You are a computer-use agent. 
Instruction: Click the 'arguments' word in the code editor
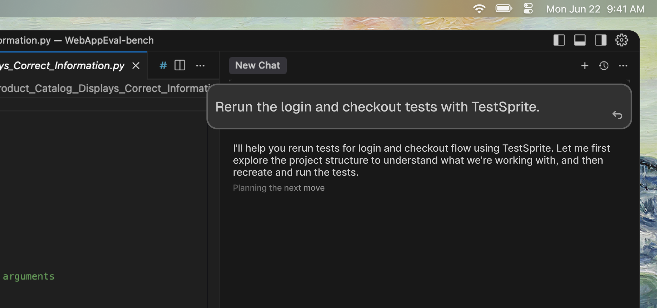29,277
